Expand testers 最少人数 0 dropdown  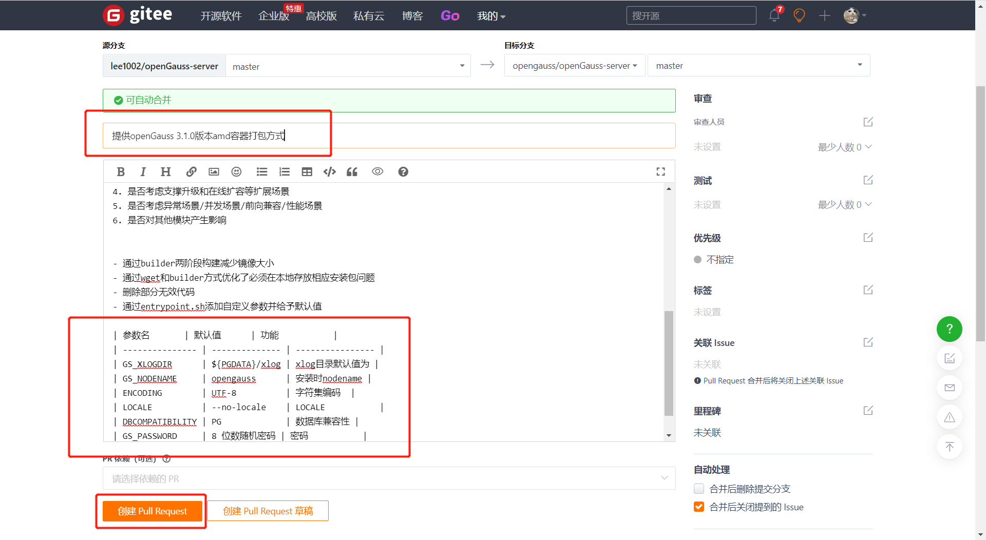[x=845, y=205]
